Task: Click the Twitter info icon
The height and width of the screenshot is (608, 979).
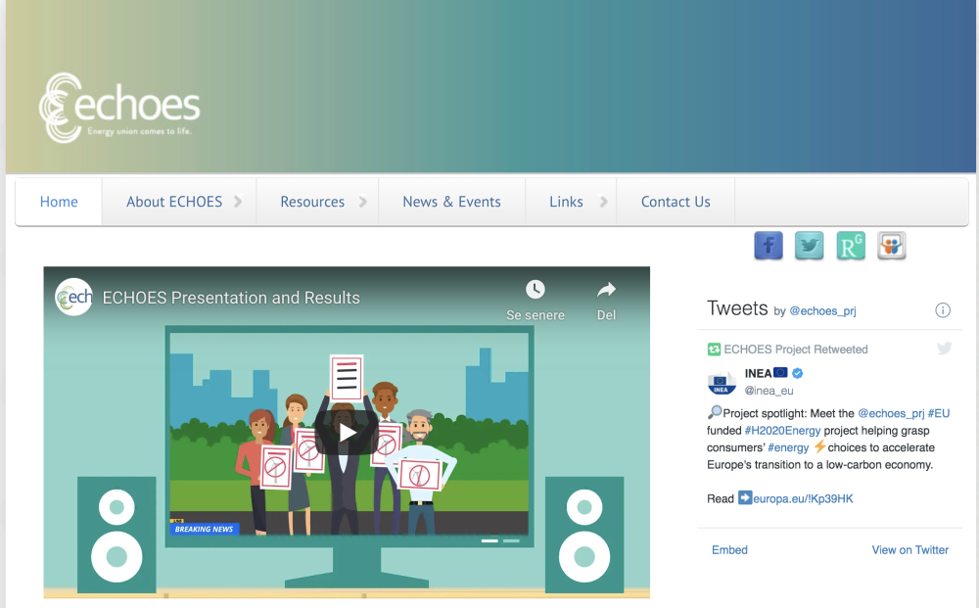Action: coord(943,309)
